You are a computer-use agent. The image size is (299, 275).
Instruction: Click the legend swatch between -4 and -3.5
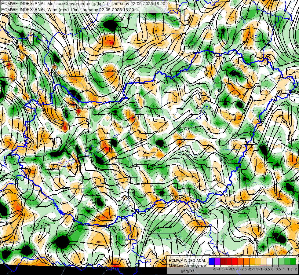pos(229,261)
